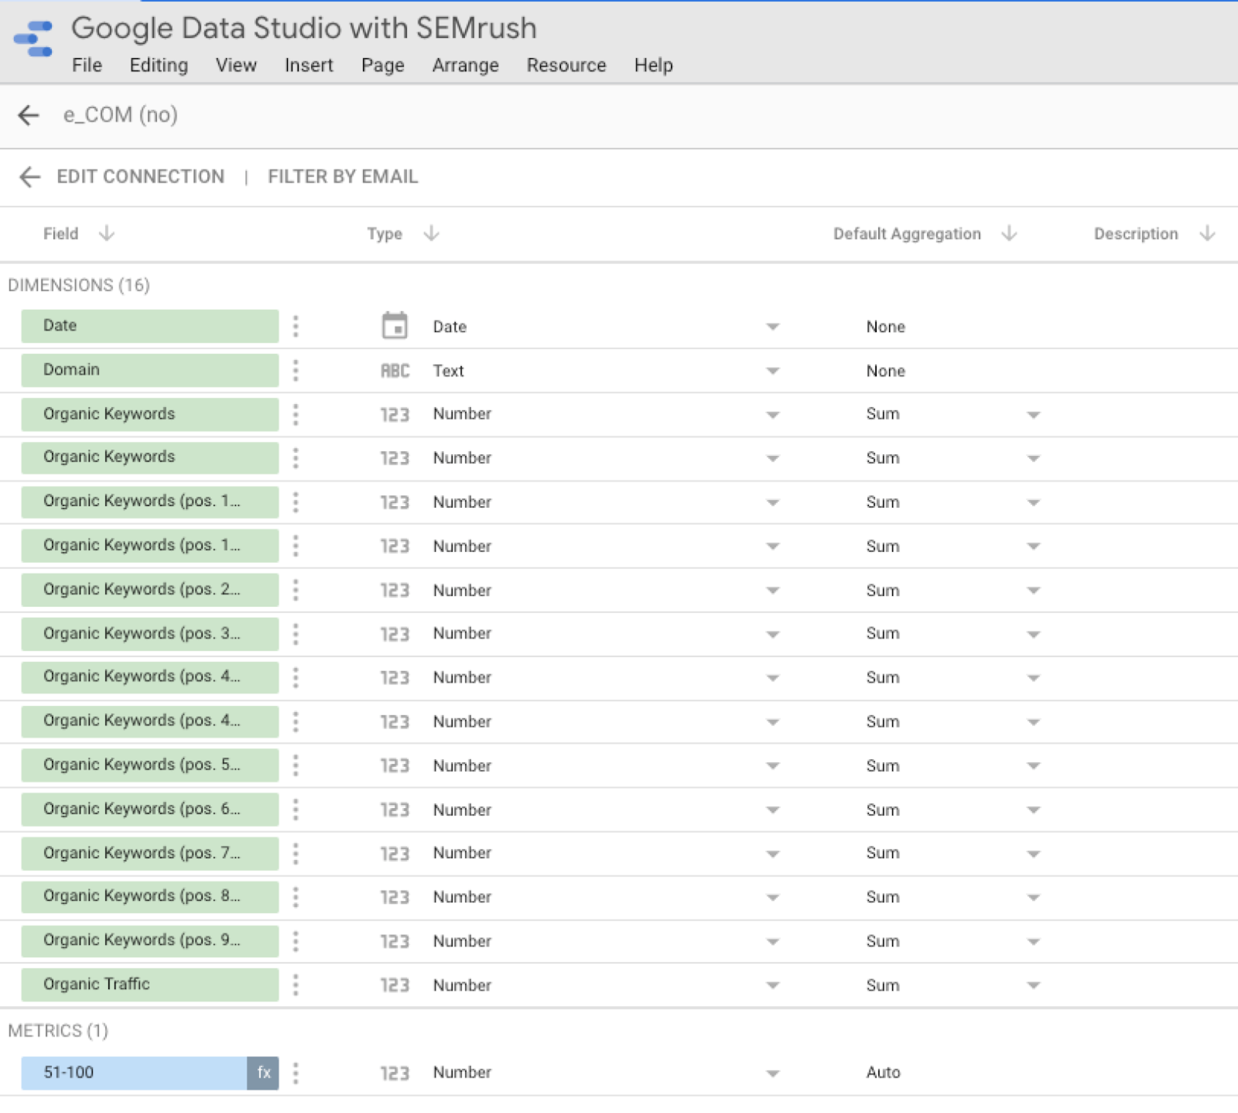
Task: Click the report title Google Data Studio with SEMrush
Action: coord(304,28)
